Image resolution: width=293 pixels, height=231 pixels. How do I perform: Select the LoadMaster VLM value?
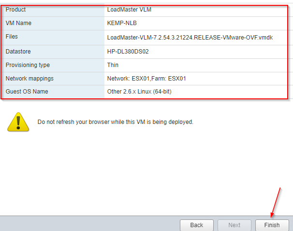pyautogui.click(x=129, y=10)
